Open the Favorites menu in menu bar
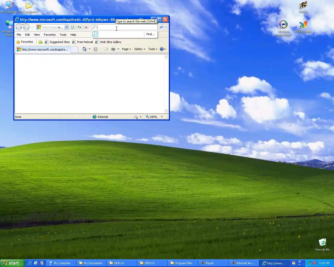Viewport: 334px width, 267px height. (x=50, y=35)
